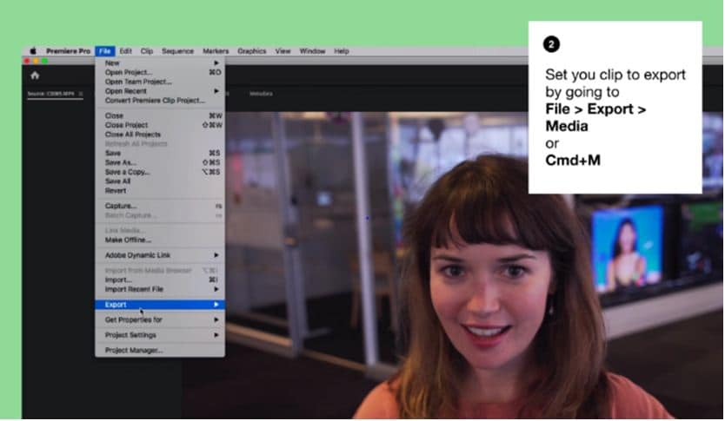725x421 pixels.
Task: Choose Save All
Action: (x=160, y=181)
